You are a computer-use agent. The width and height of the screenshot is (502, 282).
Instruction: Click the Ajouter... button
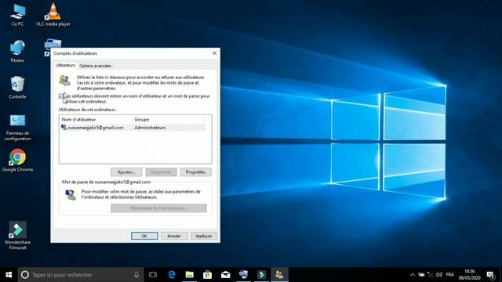[x=126, y=172]
